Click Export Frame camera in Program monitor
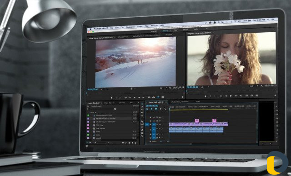Screen dimensions: 291x176 [x=257, y=96]
